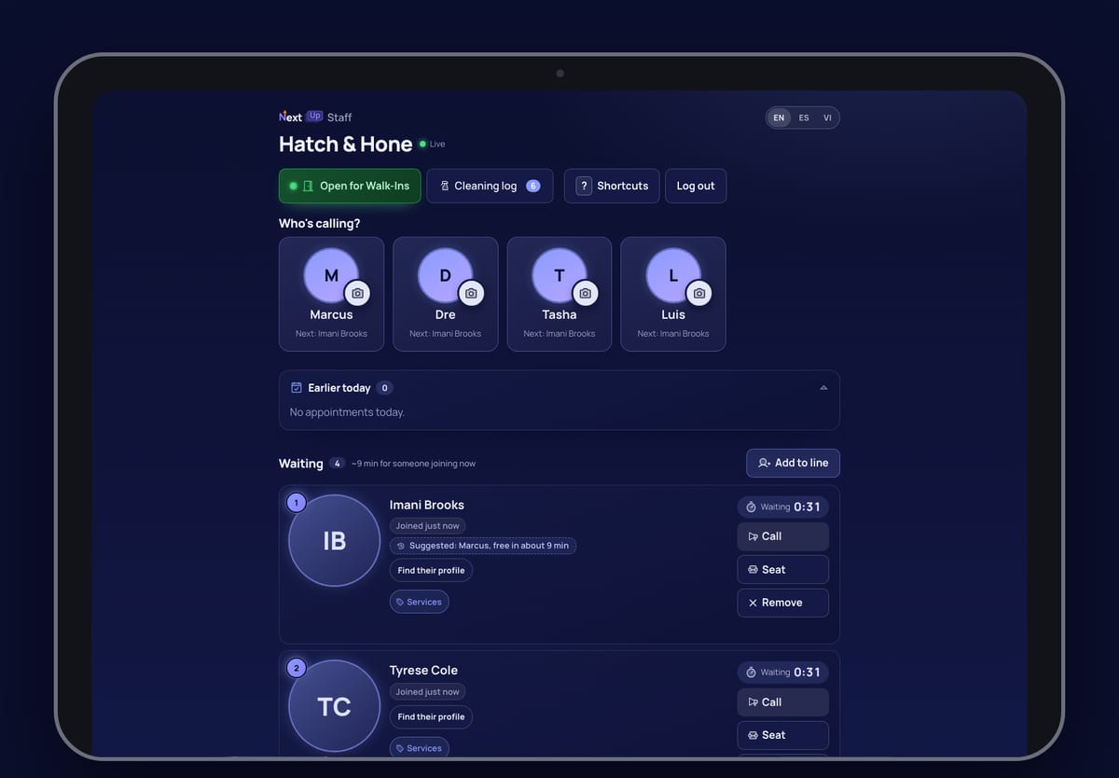Seat Tyrese Cole
Image resolution: width=1119 pixels, height=778 pixels.
coord(782,735)
